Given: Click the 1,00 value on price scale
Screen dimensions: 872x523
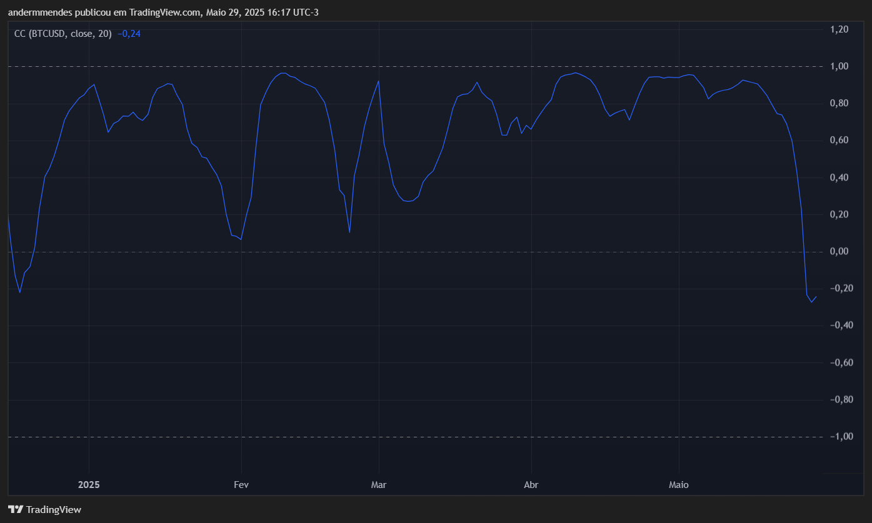Looking at the screenshot, I should click(839, 66).
